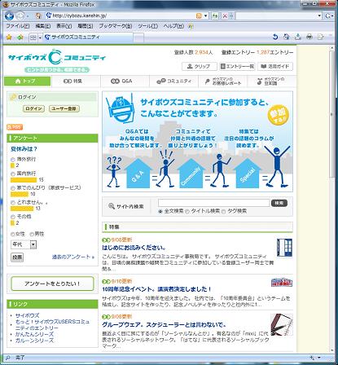Click the orange RSS badge below the login box
The height and width of the screenshot is (365, 338).
pyautogui.click(x=15, y=127)
